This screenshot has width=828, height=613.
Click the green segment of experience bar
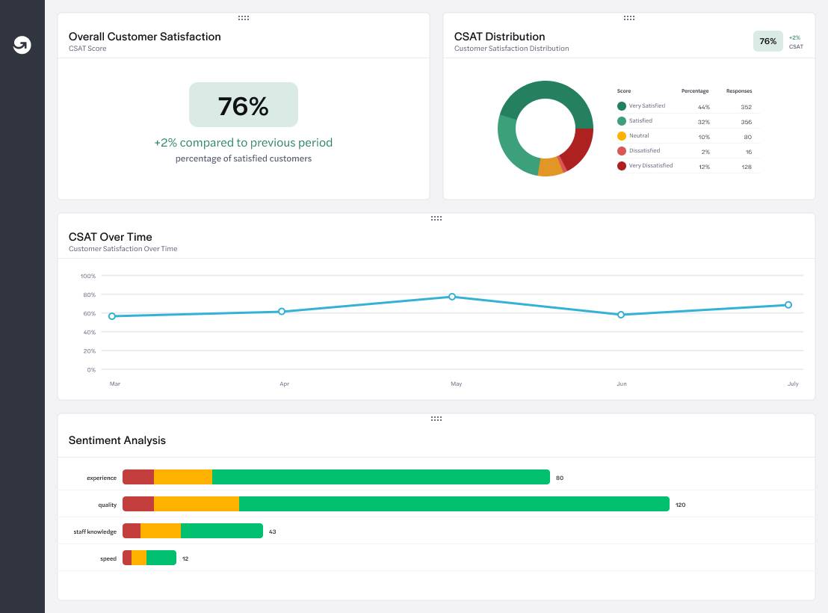coord(380,477)
